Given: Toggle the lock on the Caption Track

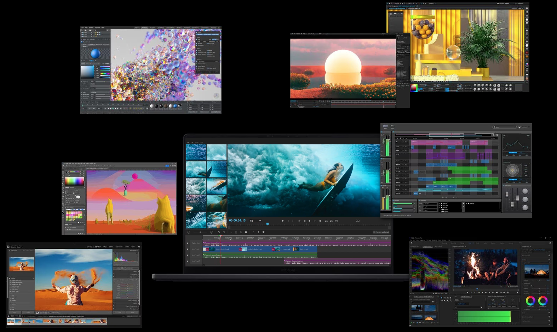Looking at the screenshot, I should pyautogui.click(x=188, y=243).
